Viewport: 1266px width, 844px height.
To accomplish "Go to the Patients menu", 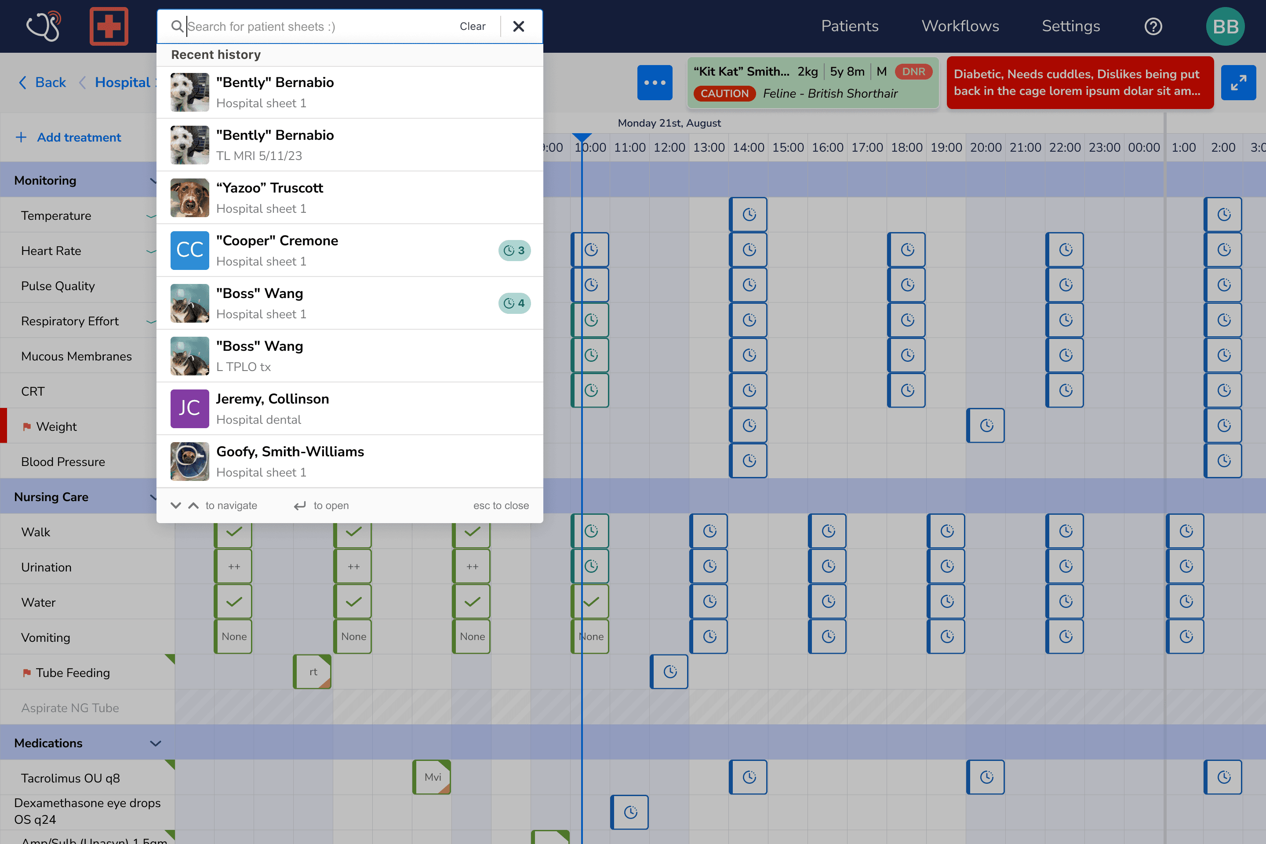I will [x=849, y=26].
